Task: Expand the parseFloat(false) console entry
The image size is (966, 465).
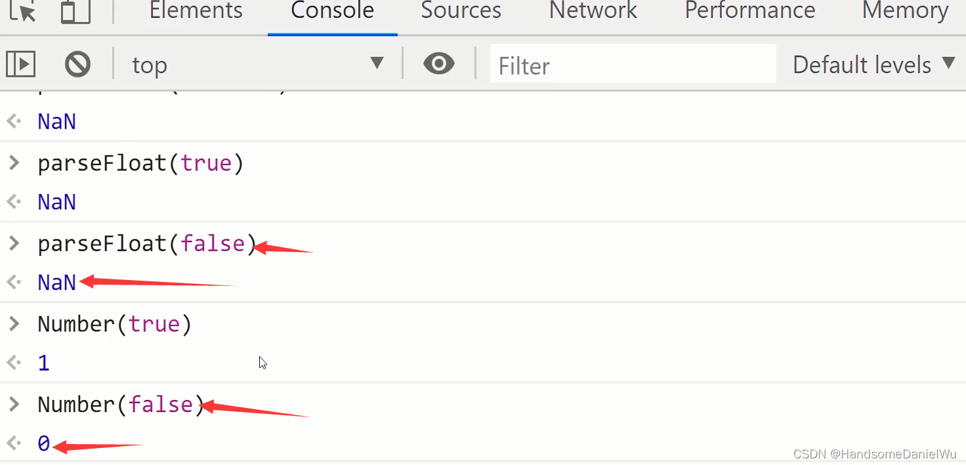Action: coord(13,243)
